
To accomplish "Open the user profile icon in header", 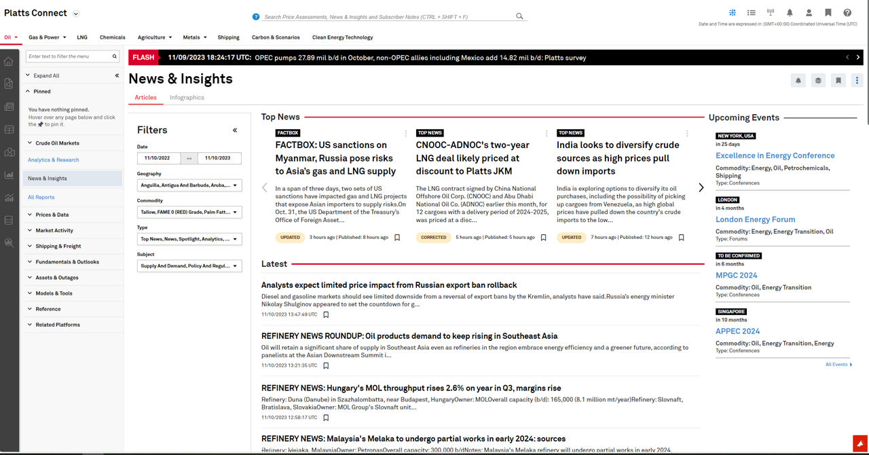I will pos(809,13).
